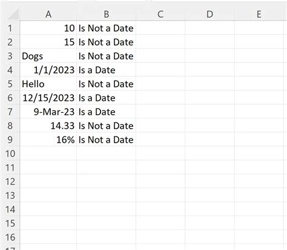Click the cell with 16%

click(48, 140)
